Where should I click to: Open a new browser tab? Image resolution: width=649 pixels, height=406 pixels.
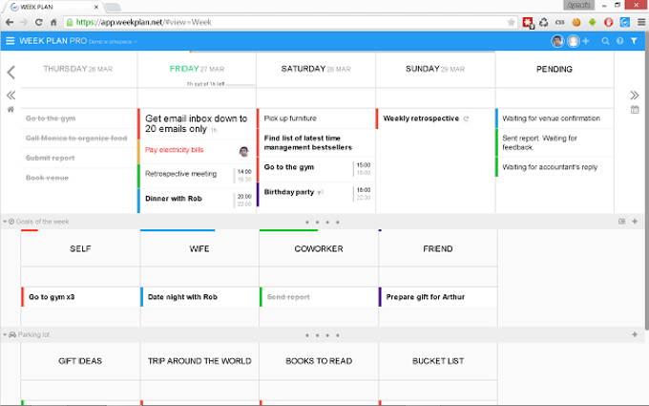[113, 7]
